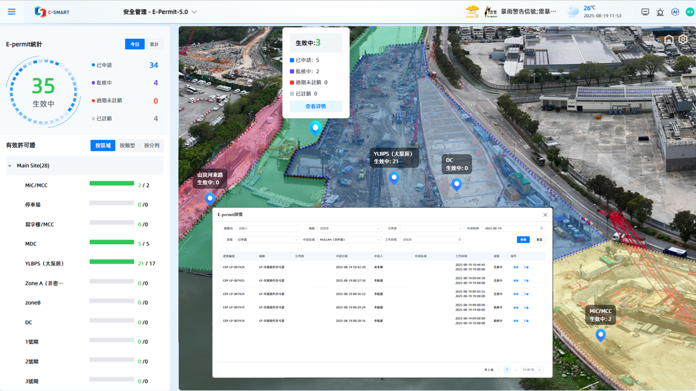Click the 查看詳情 button in popup
This screenshot has width=696, height=391.
(x=316, y=107)
